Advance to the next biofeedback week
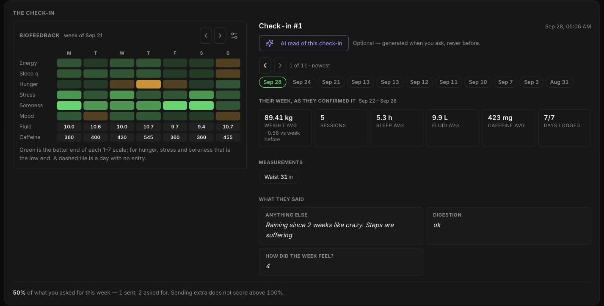Image resolution: width=604 pixels, height=306 pixels. pos(220,36)
